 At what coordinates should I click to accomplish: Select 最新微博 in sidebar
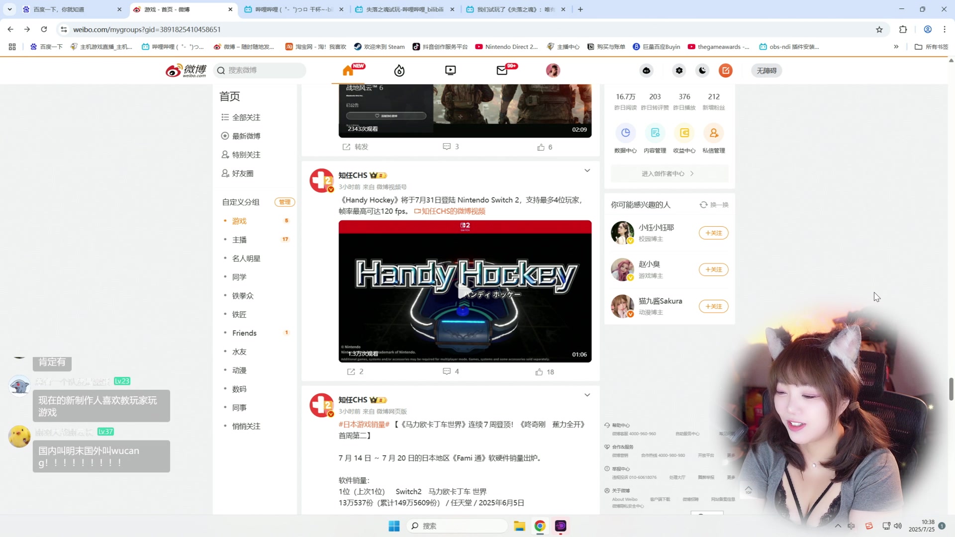coord(241,136)
